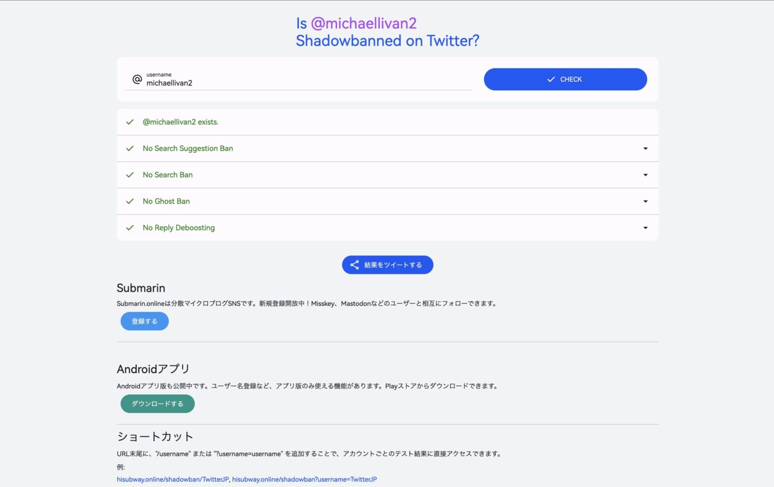Click the checkmark icon for No Search Ban
The width and height of the screenshot is (774, 487).
coord(130,174)
